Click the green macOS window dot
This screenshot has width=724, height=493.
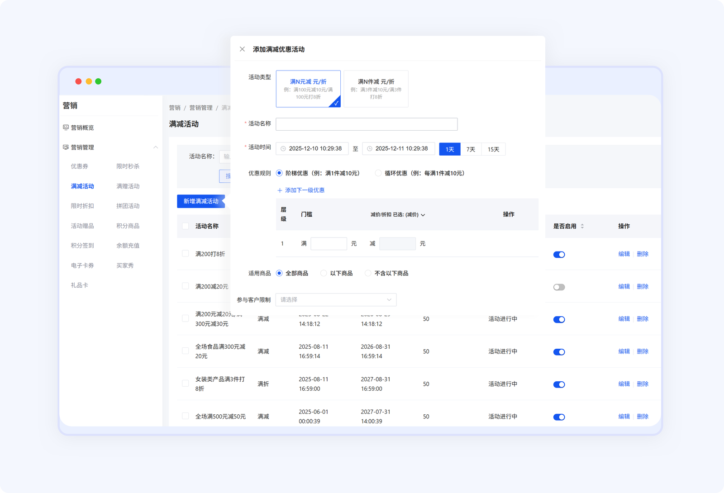(98, 81)
